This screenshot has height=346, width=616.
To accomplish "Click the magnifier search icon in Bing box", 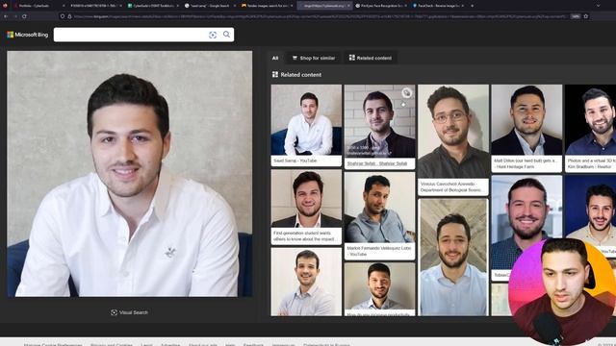I will point(227,35).
